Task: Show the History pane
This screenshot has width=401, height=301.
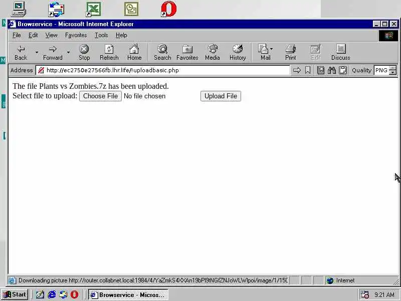Action: coord(237,53)
